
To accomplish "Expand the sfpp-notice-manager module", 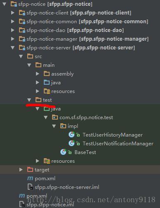I will click(13, 39).
